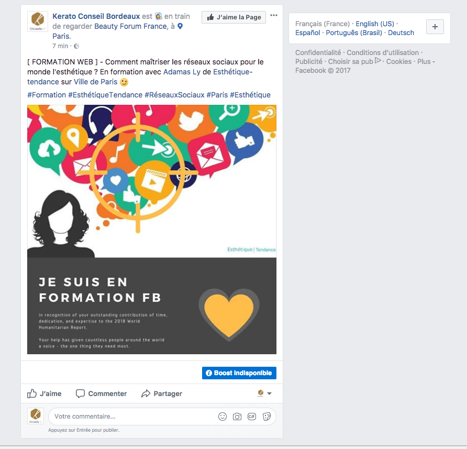The image size is (467, 449).
Task: Add another language with plus button
Action: pyautogui.click(x=435, y=27)
